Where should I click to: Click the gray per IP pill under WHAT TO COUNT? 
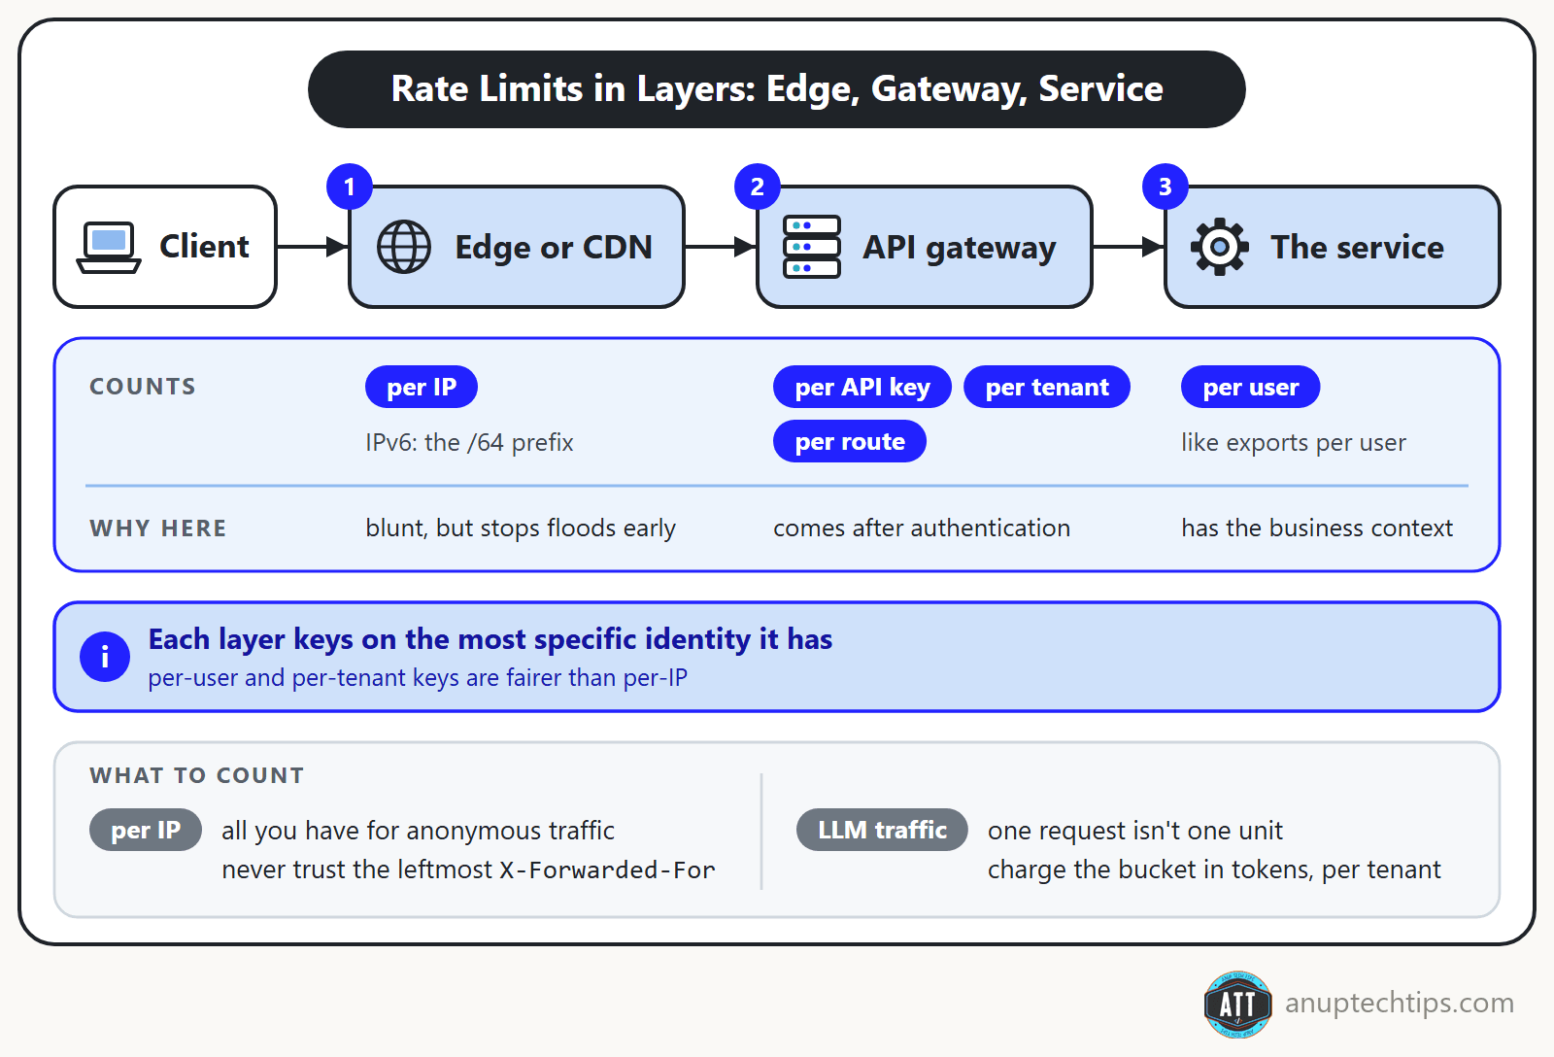click(146, 830)
